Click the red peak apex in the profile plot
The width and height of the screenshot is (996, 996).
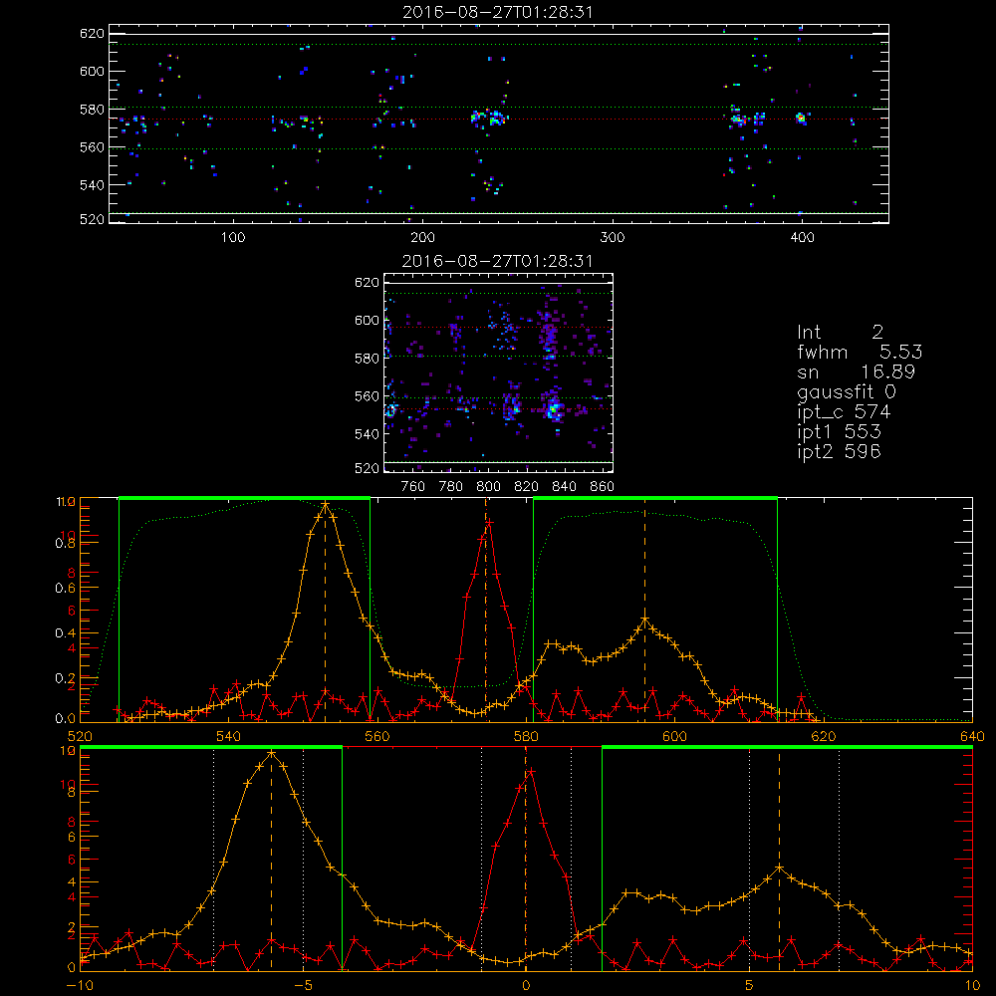coord(489,522)
